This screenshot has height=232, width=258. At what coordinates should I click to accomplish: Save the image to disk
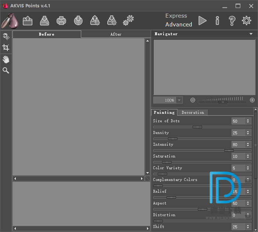pyautogui.click(x=44, y=21)
